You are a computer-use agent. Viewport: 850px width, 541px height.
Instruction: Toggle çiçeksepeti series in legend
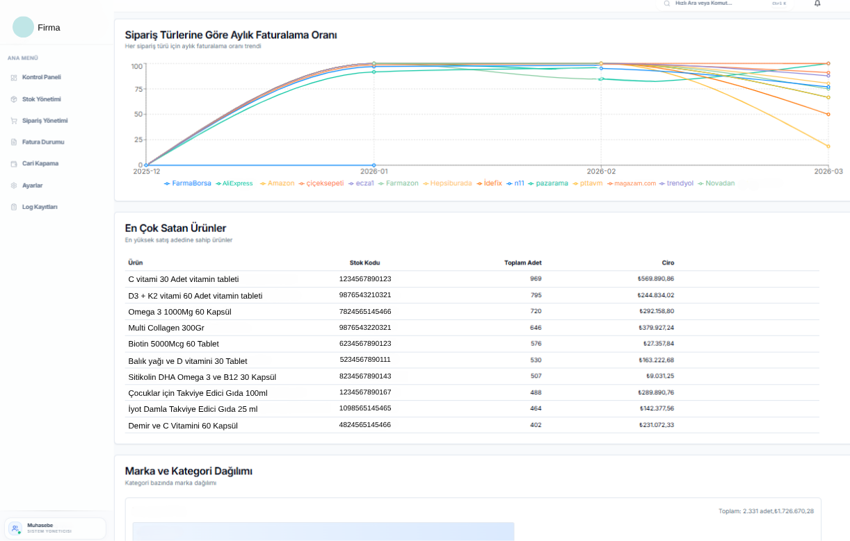[321, 183]
